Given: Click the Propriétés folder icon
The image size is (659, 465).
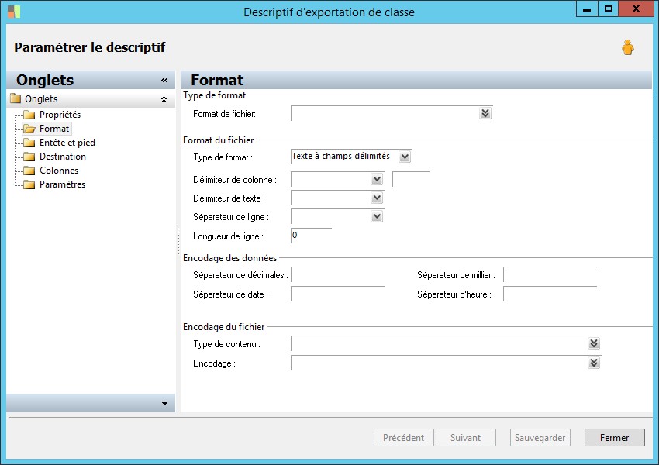Looking at the screenshot, I should click(x=29, y=115).
